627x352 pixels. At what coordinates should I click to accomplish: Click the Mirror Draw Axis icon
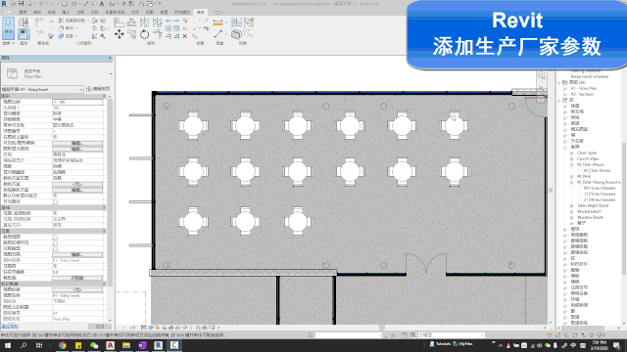157,22
